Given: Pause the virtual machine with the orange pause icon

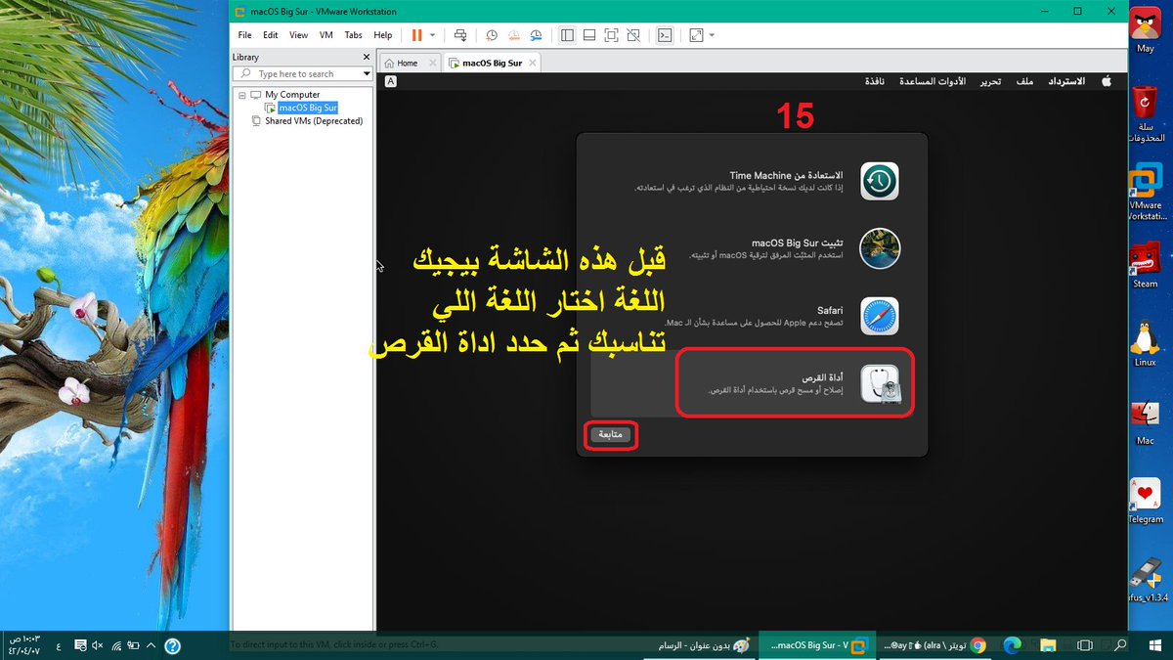Looking at the screenshot, I should 417,35.
